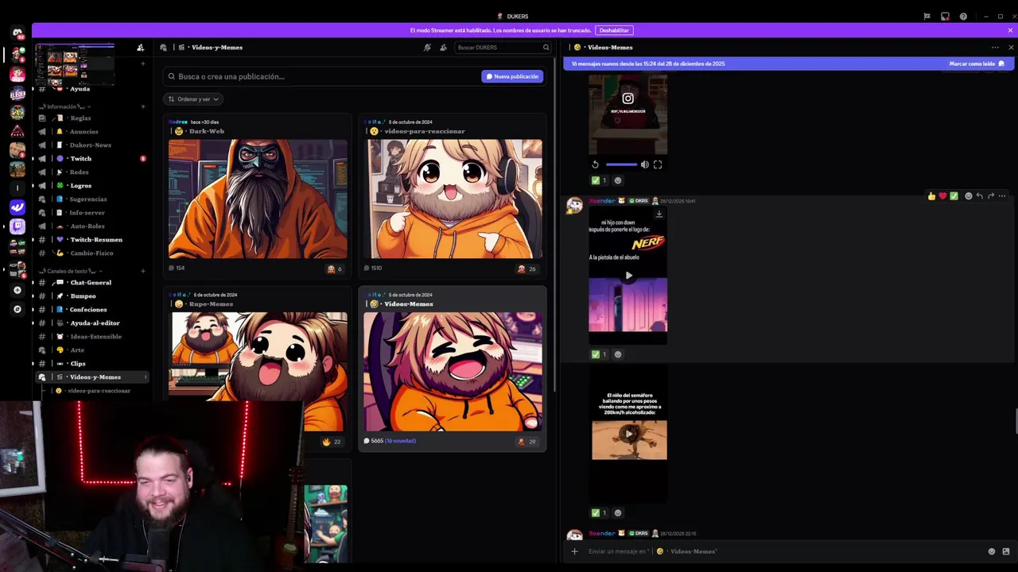
Task: Reply to the message with reply arrow
Action: [979, 196]
